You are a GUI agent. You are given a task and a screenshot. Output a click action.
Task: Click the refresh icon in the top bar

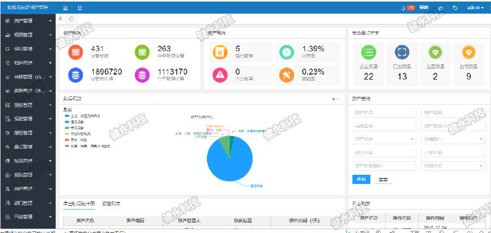tap(80, 8)
